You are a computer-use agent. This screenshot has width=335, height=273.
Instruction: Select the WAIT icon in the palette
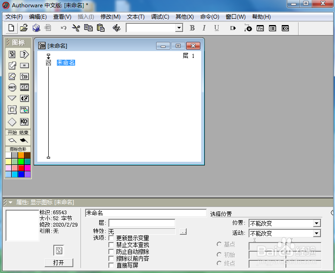click(x=12, y=88)
